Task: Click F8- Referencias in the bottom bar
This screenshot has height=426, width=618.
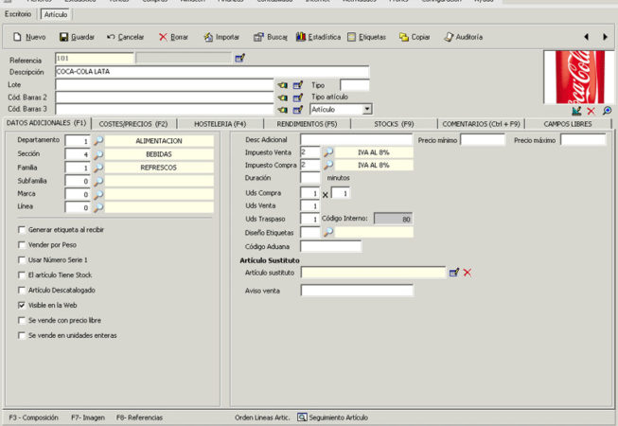Action: [x=139, y=417]
